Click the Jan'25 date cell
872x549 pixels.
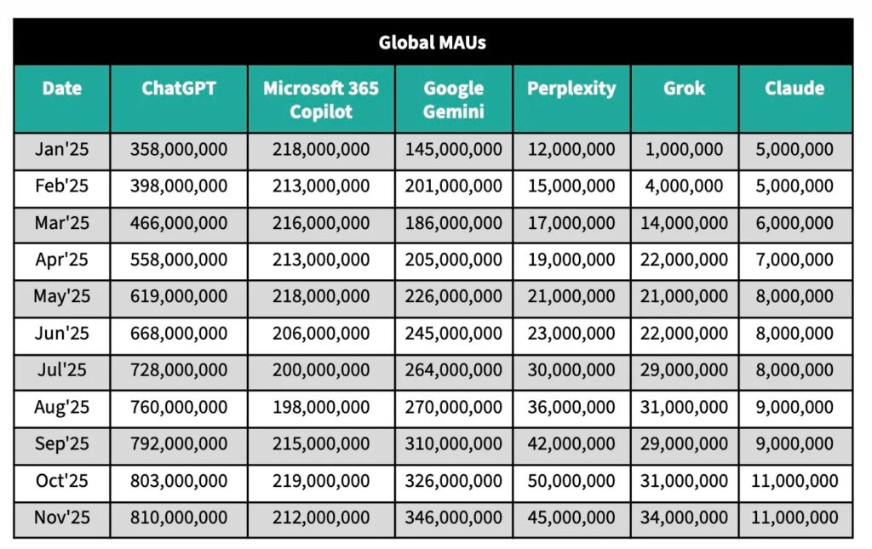(61, 151)
